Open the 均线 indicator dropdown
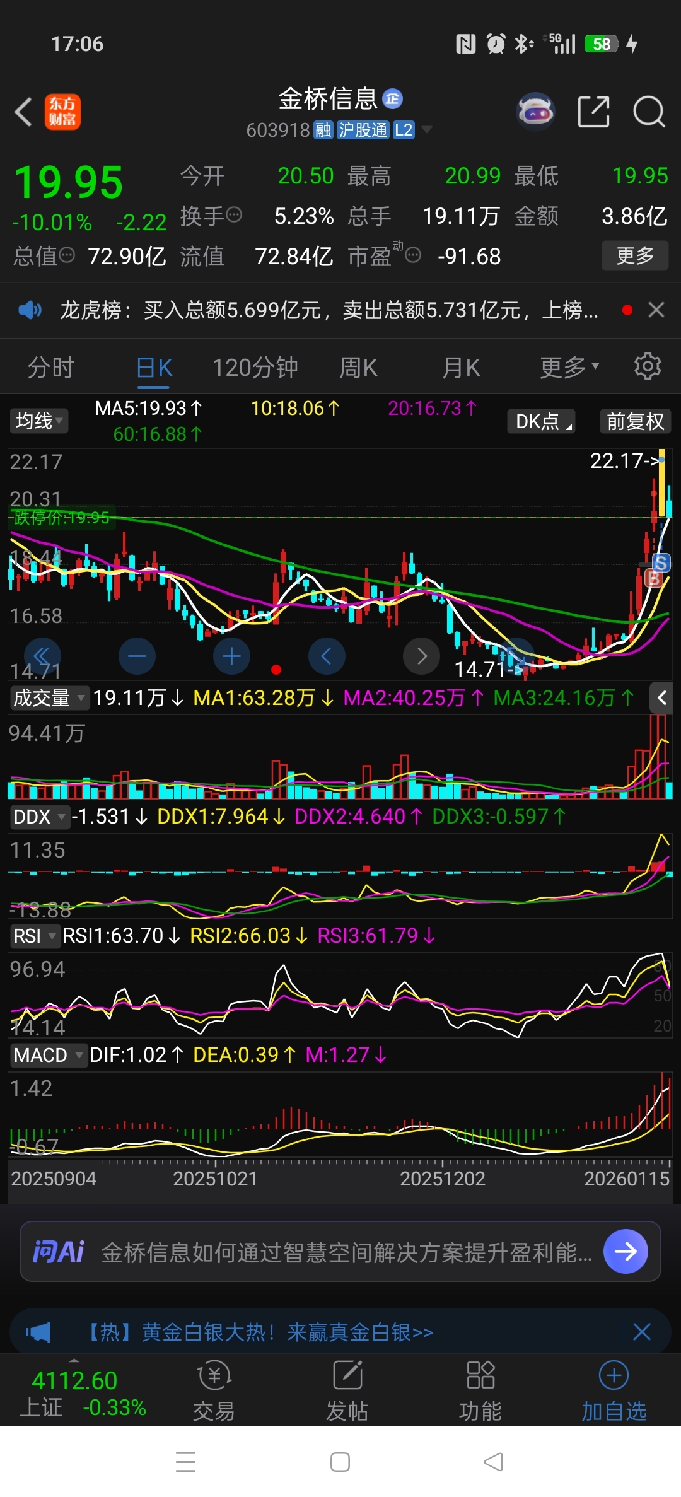The width and height of the screenshot is (681, 1497). click(39, 421)
